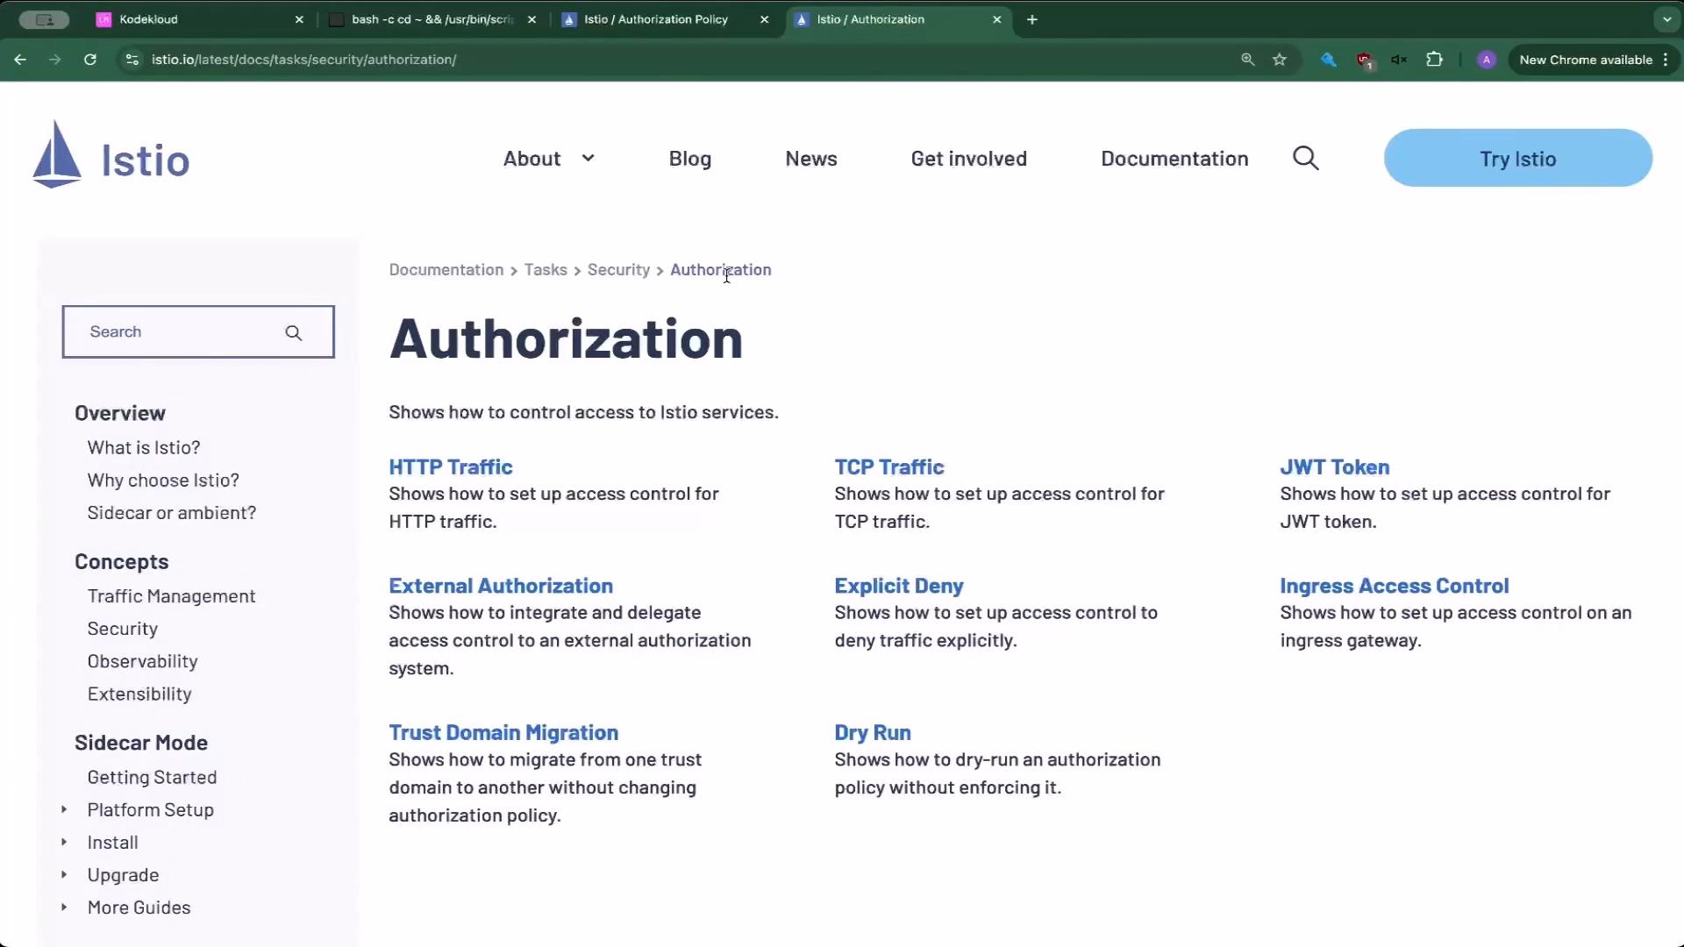Open the JWT Token link
This screenshot has width=1684, height=947.
coord(1335,467)
